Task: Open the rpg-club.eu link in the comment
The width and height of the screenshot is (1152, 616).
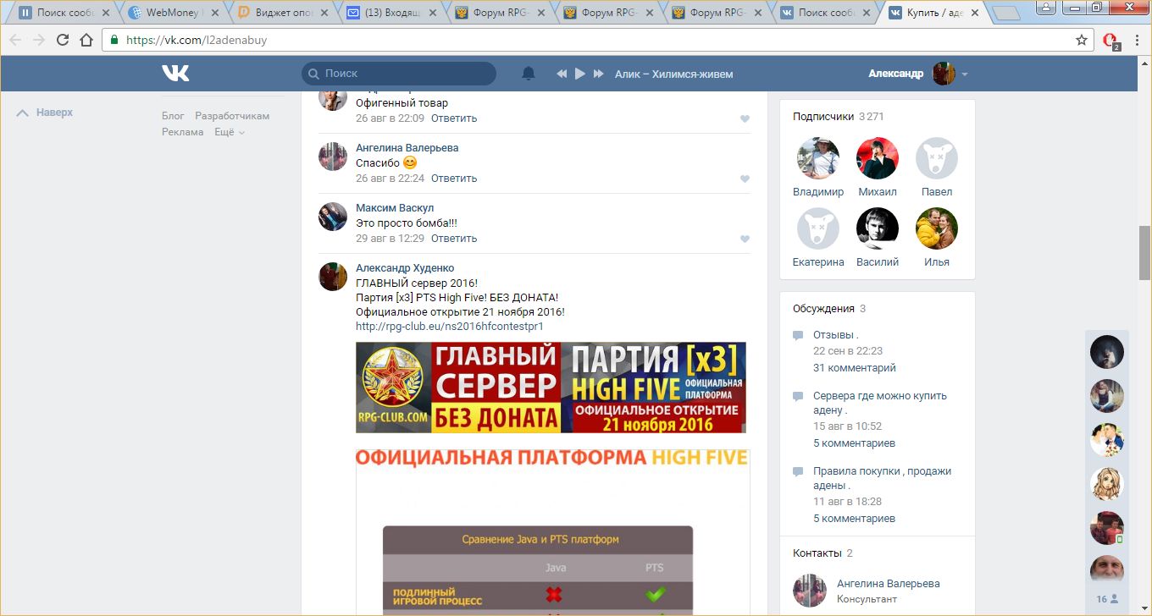Action: pyautogui.click(x=450, y=326)
